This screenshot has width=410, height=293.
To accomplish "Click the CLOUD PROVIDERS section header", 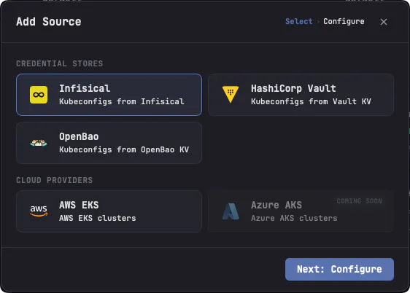I will point(55,180).
